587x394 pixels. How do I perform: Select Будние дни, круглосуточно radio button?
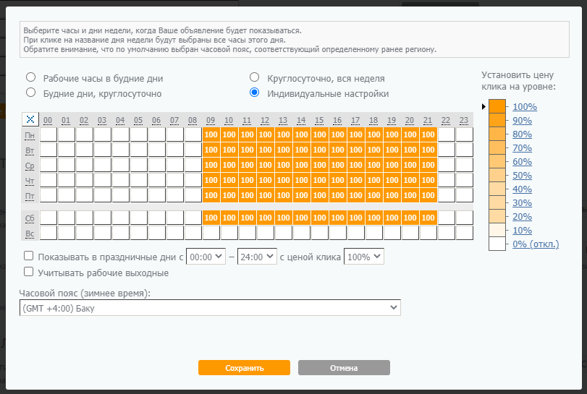click(x=31, y=93)
